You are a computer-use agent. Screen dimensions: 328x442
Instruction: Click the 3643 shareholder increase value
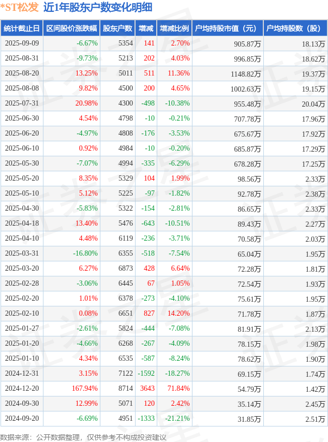click(147, 389)
